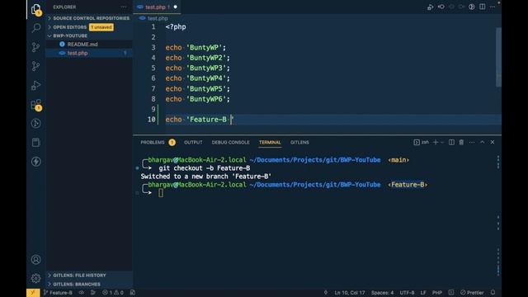Click the Prettier status bar item
528x297 pixels.
472,293
